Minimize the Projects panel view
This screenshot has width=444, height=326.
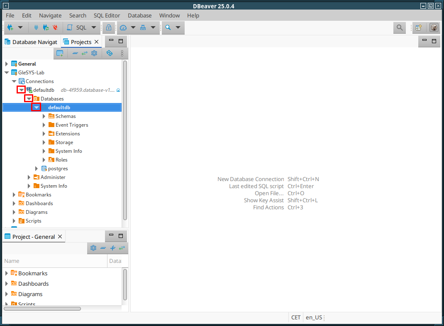point(111,41)
